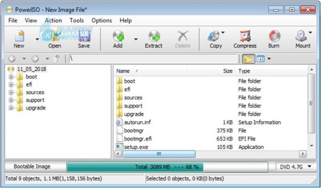Click the autorun.inf file icon
This screenshot has width=321, height=188.
click(x=119, y=122)
